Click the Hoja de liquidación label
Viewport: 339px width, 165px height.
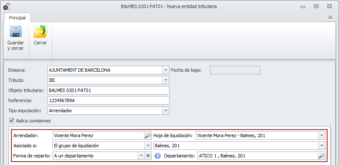(x=173, y=135)
